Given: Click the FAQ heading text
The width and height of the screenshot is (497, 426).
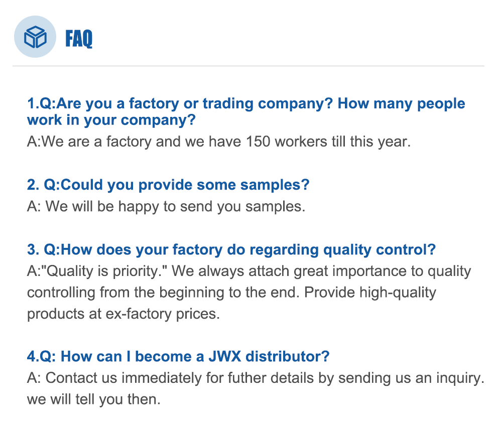Looking at the screenshot, I should click(x=79, y=38).
